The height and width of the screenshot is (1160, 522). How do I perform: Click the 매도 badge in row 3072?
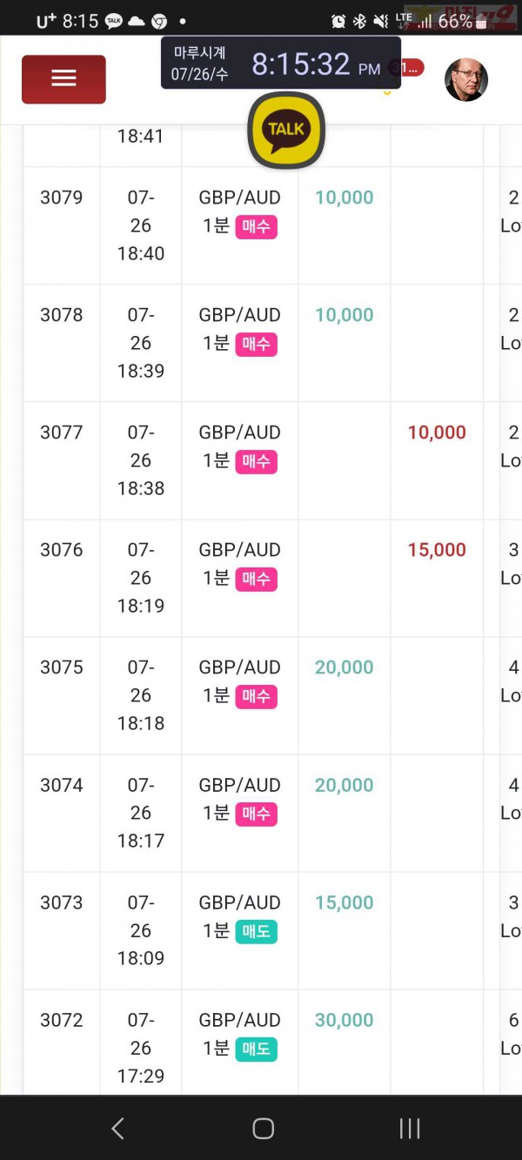(256, 1049)
